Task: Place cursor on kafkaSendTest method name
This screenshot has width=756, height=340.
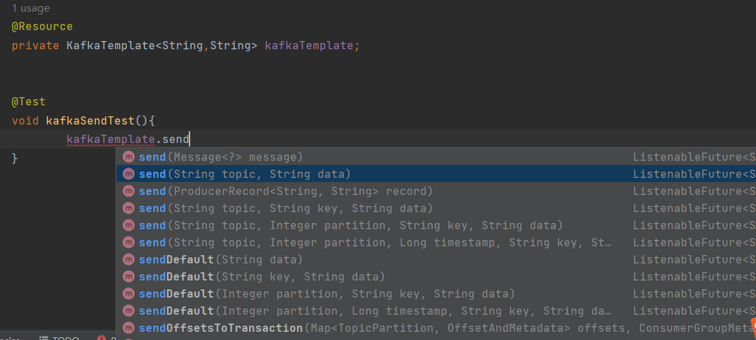Action: click(90, 121)
